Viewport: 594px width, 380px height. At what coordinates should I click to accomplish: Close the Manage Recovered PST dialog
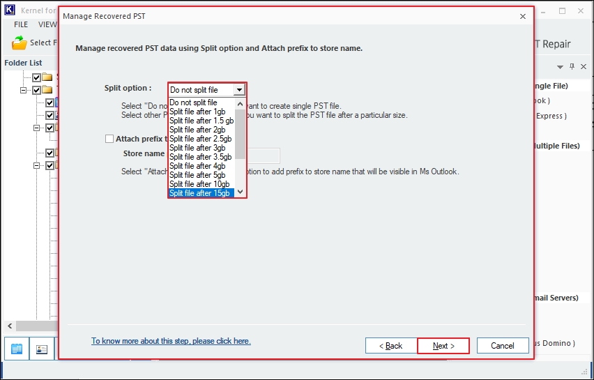[x=523, y=16]
